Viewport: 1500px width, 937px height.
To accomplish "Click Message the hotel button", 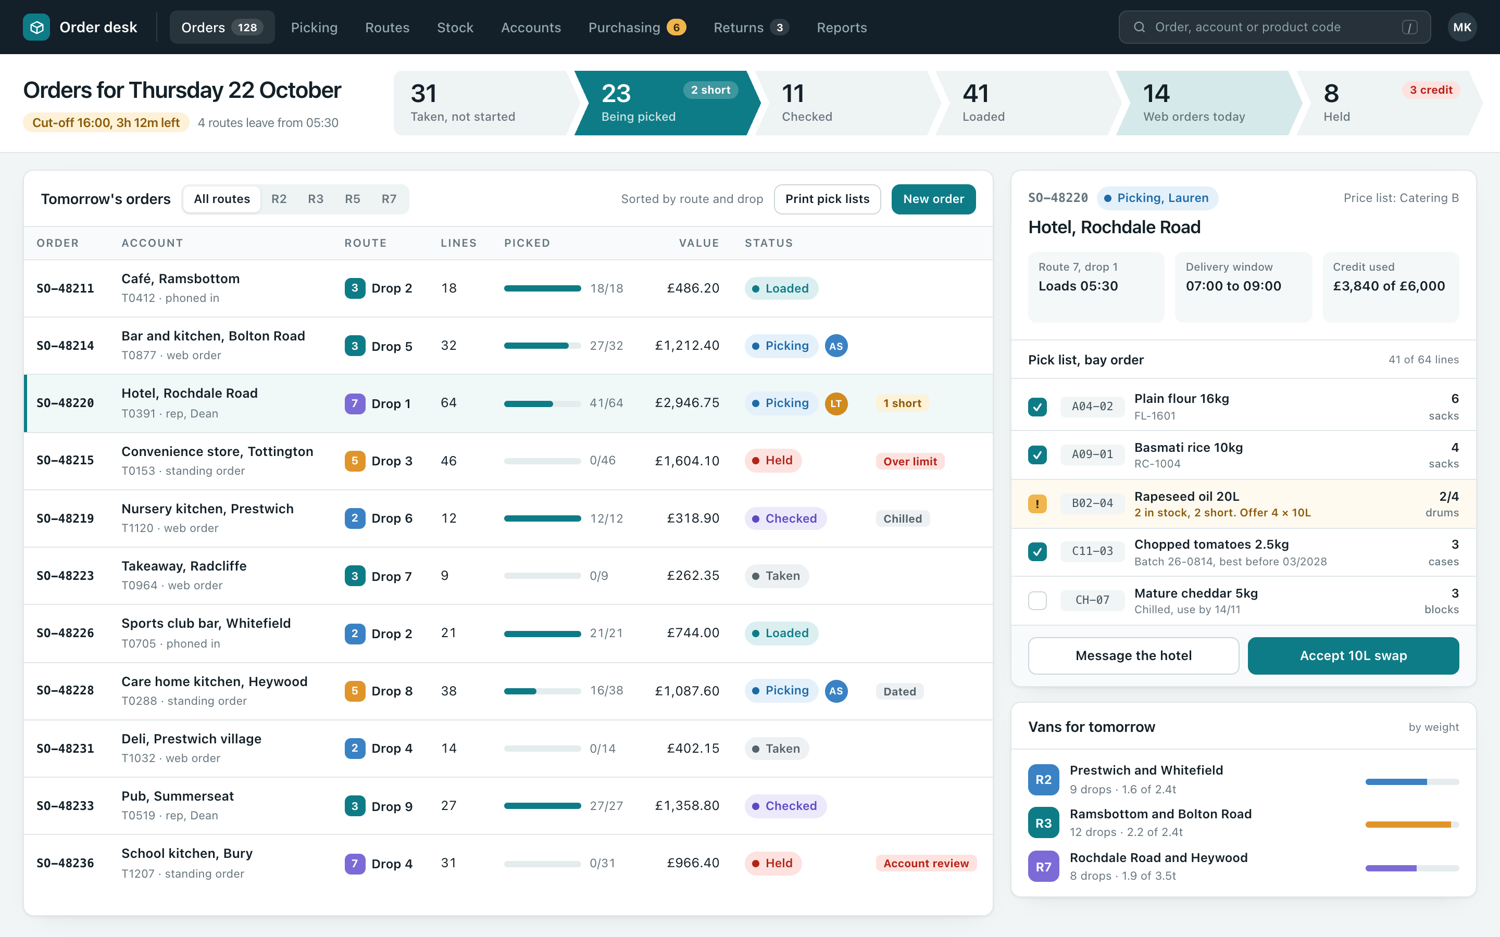I will tap(1133, 656).
